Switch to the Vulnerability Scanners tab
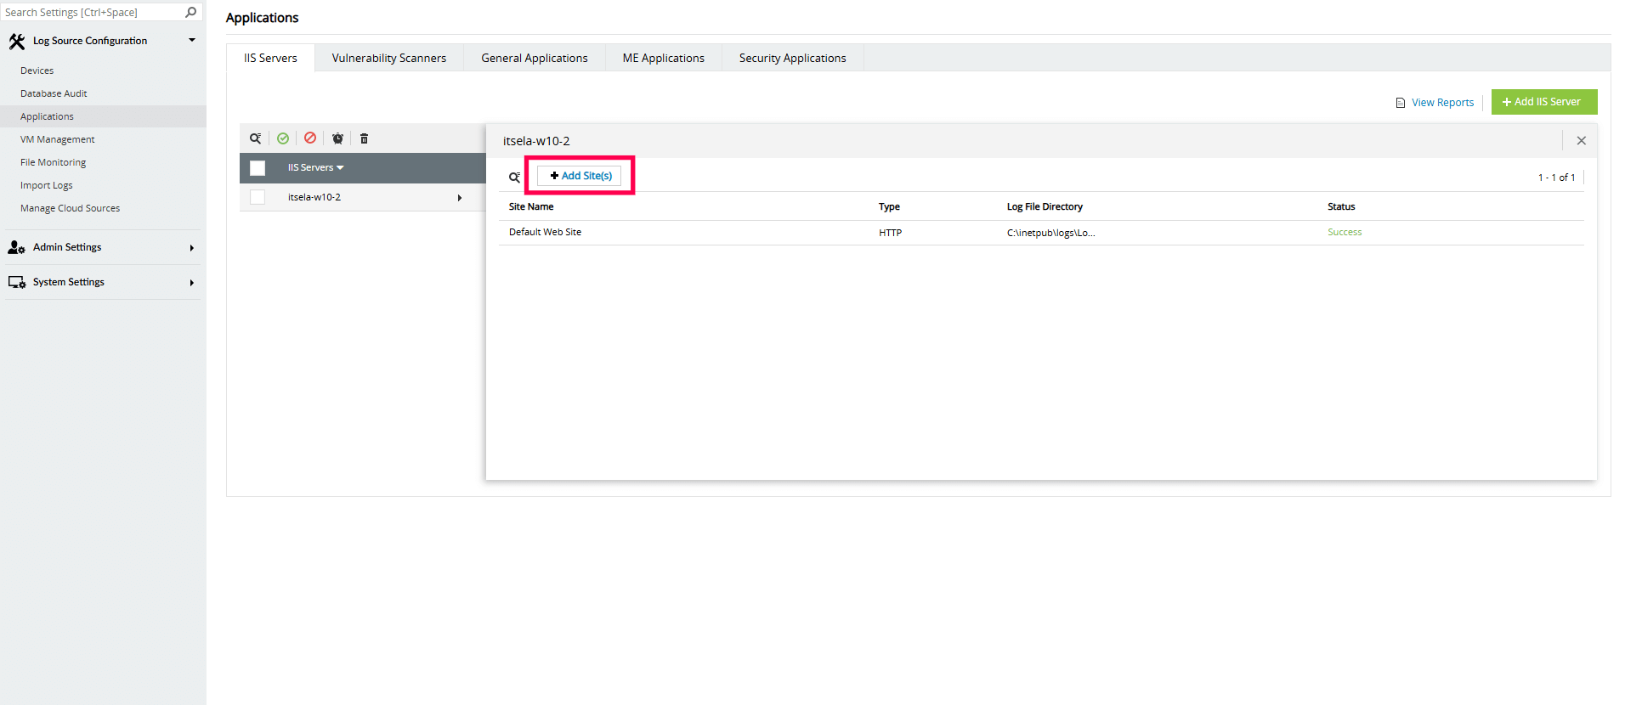This screenshot has height=705, width=1625. point(389,58)
